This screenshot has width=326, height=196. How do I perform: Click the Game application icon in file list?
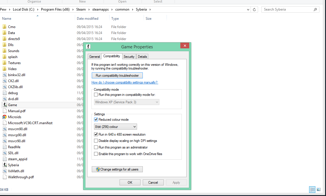pyautogui.click(x=5, y=105)
